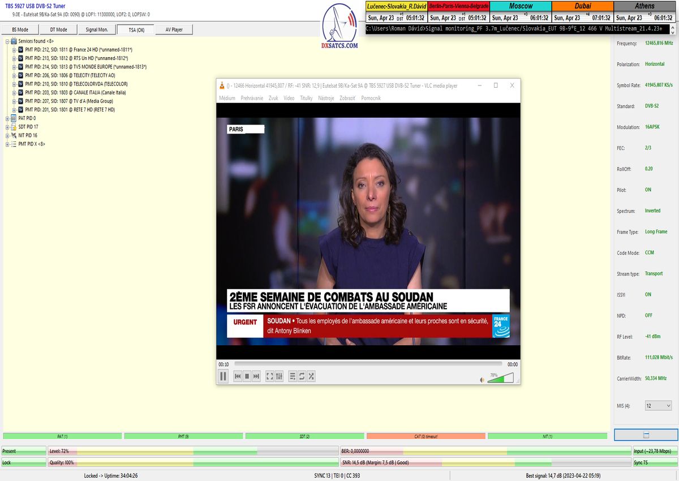This screenshot has width=679, height=481.
Task: Expand the NIT PID 16 node
Action: tap(7, 136)
